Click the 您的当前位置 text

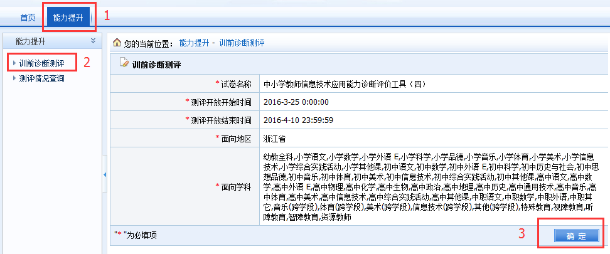(148, 43)
